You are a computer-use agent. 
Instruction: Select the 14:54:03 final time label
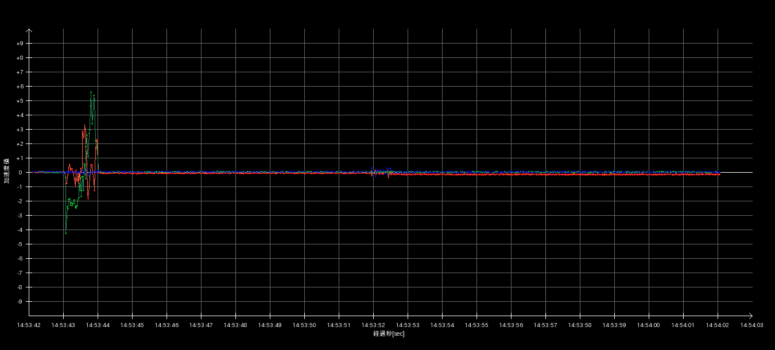751,325
